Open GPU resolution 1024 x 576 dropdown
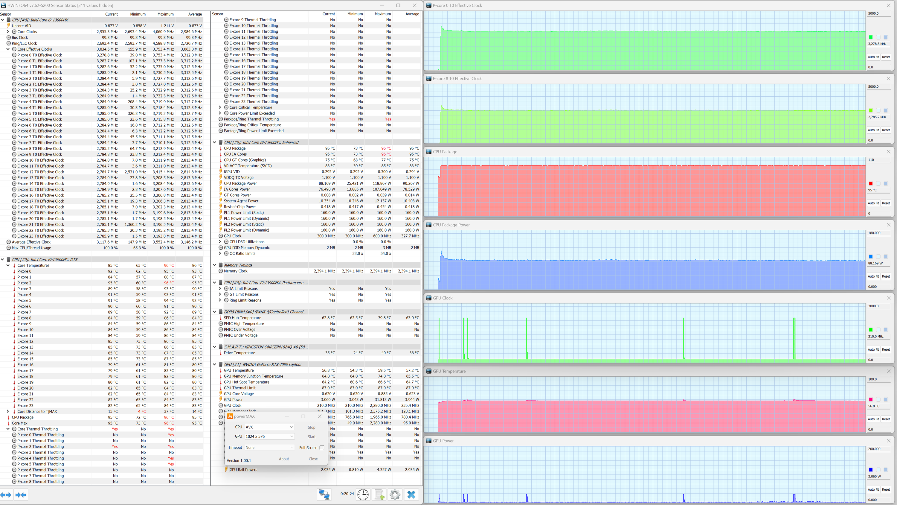The height and width of the screenshot is (505, 897). (x=269, y=436)
